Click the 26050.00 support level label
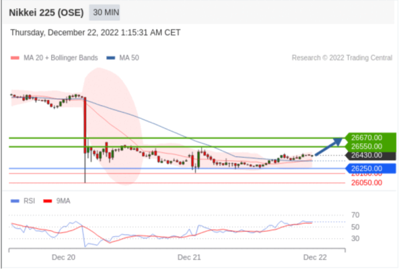399x269 pixels. tap(367, 183)
